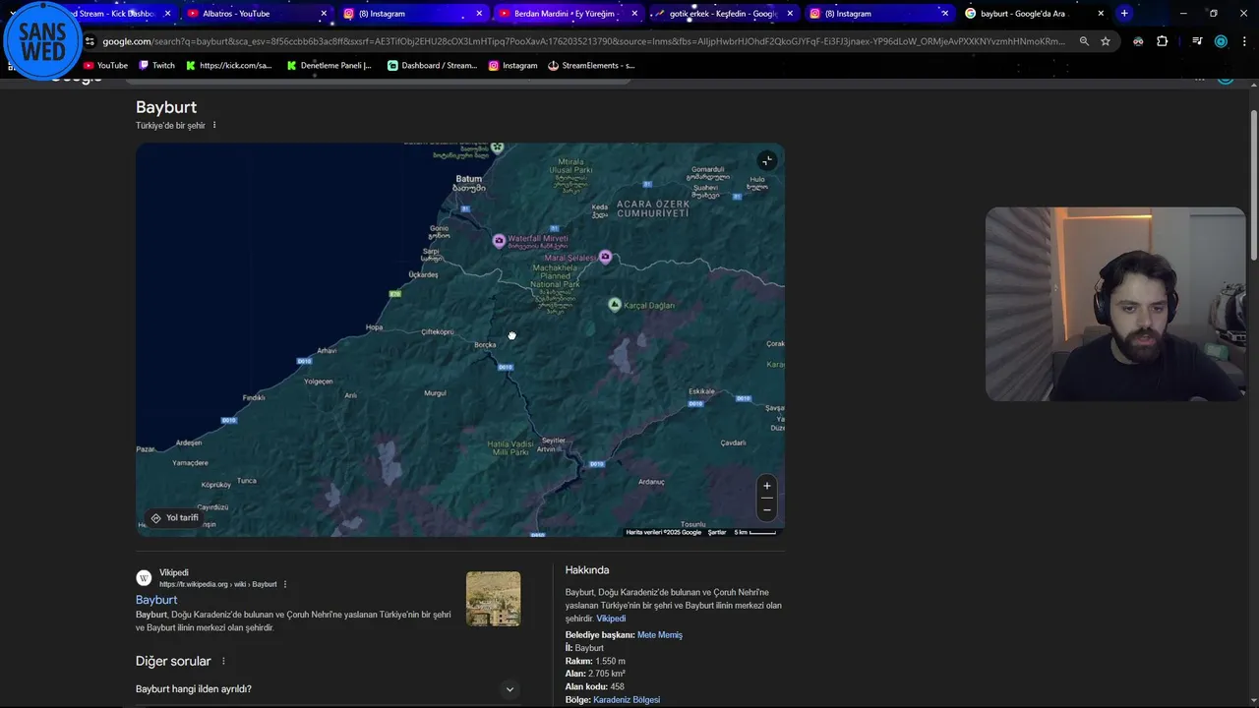Open the StreamElements bookmark
This screenshot has height=708, width=1259.
591,66
